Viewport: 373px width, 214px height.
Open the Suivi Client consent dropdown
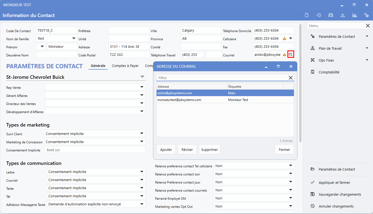click(142, 133)
